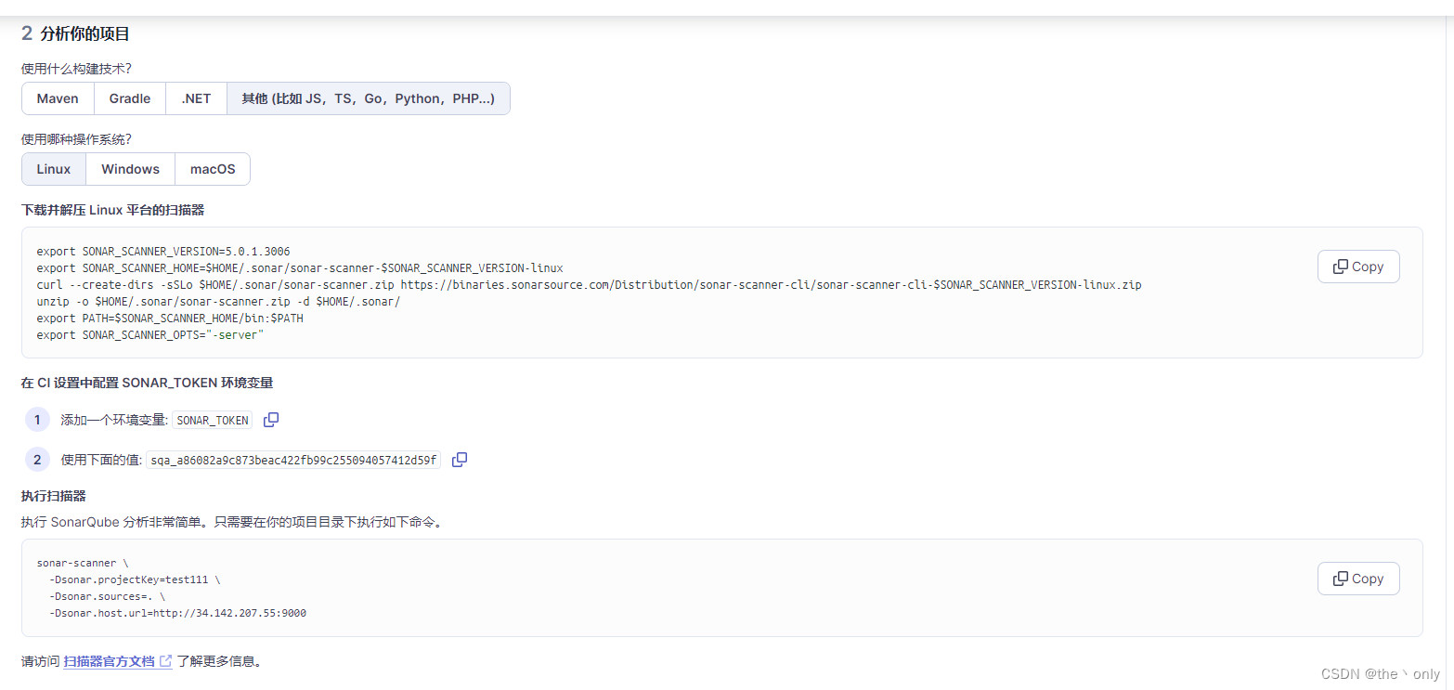Click the sqa_a86082a9c873 token value text
Image resolution: width=1454 pixels, height=690 pixels.
click(293, 460)
